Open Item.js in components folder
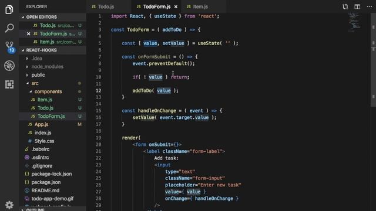 (52, 100)
